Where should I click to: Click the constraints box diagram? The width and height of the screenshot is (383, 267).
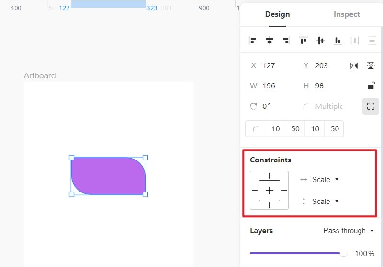click(x=269, y=190)
